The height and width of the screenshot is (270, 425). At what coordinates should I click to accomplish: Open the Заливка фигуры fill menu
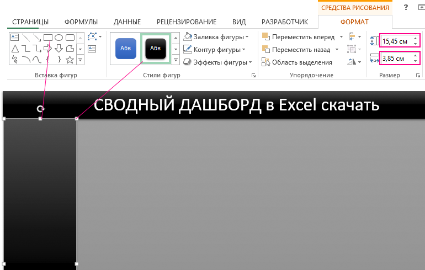point(216,36)
